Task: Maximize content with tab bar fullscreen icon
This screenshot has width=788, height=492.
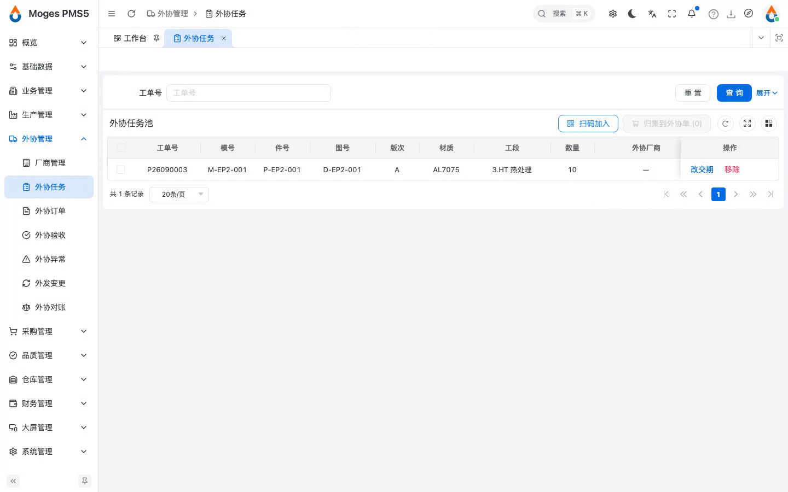Action: pyautogui.click(x=779, y=38)
